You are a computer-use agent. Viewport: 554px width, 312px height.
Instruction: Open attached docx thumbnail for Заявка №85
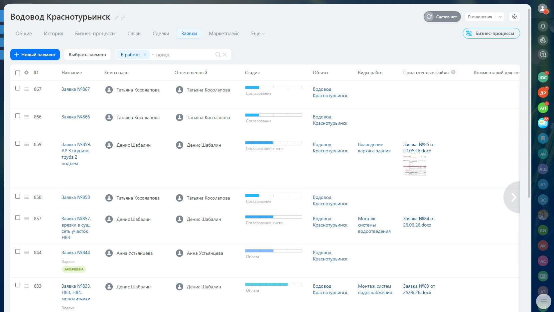[x=415, y=165]
